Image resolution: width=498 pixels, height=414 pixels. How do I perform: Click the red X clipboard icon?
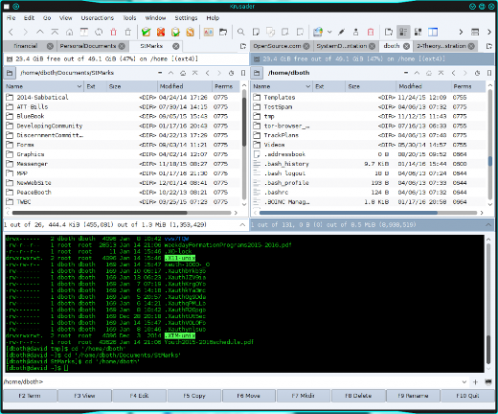point(161,32)
